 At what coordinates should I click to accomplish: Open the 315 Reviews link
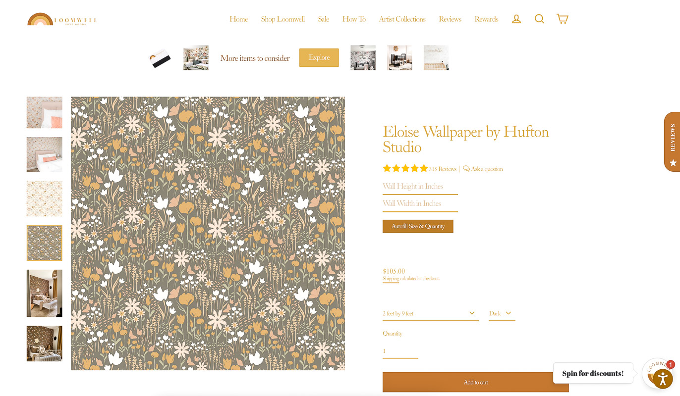(443, 169)
